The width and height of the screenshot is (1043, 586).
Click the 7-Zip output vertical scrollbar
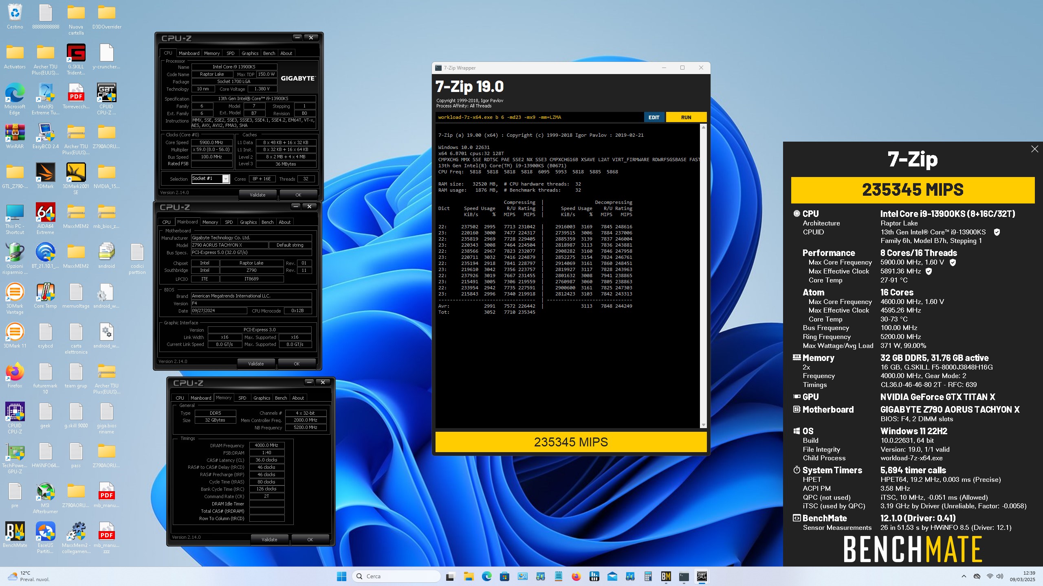tap(703, 276)
